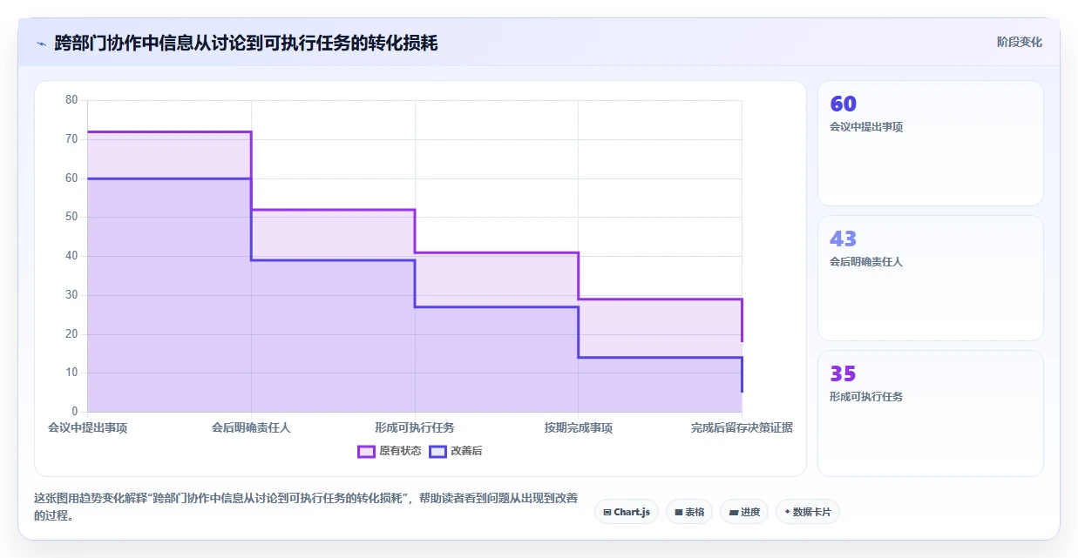
Task: Click the 阶段变化 label in header
Action: pos(1020,42)
